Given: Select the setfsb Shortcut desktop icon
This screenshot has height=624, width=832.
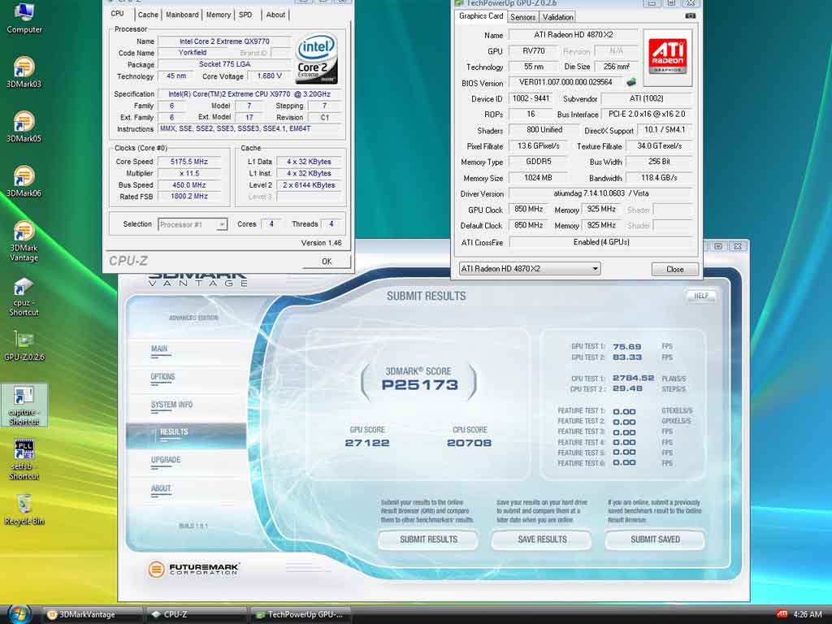Looking at the screenshot, I should point(24,460).
